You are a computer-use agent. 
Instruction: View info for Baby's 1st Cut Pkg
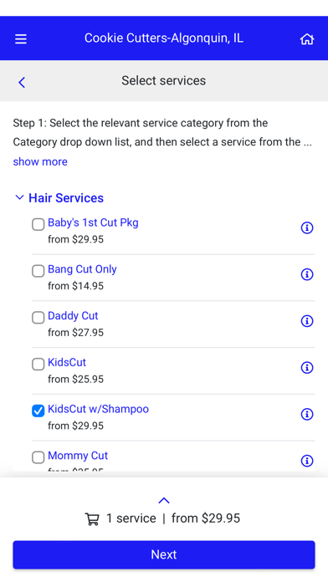point(307,227)
